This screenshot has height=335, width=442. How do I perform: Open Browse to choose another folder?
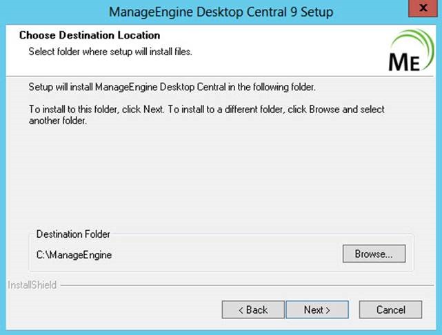coord(374,254)
